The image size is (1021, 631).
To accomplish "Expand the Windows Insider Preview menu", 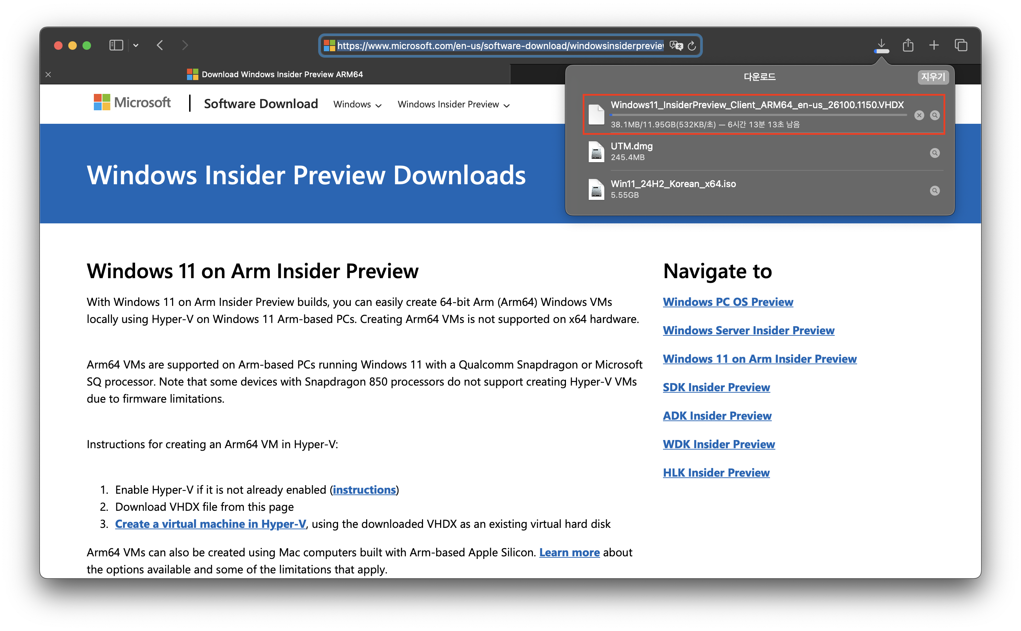I will click(454, 104).
